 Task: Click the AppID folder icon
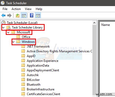(x=23, y=56)
